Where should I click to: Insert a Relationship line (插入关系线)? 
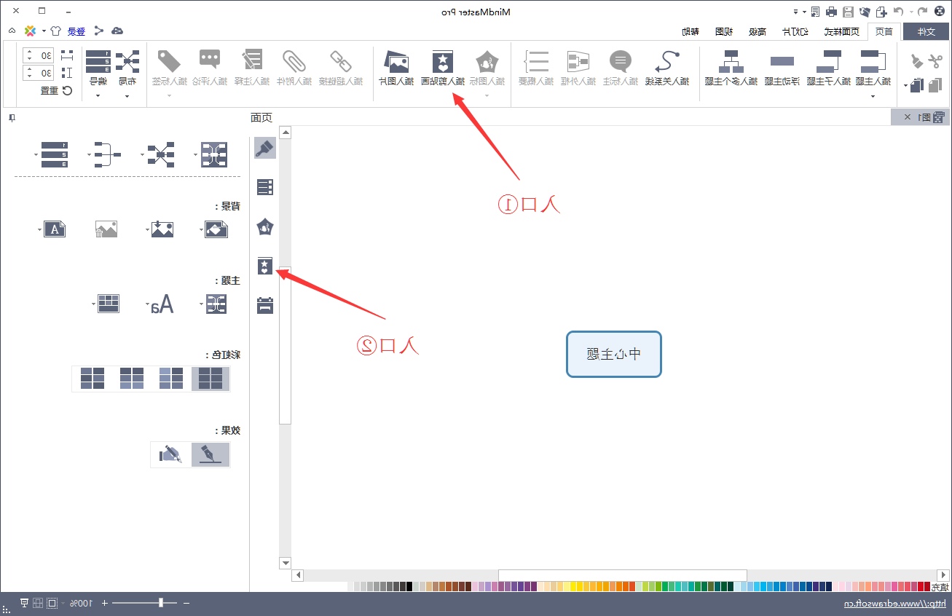pyautogui.click(x=667, y=62)
